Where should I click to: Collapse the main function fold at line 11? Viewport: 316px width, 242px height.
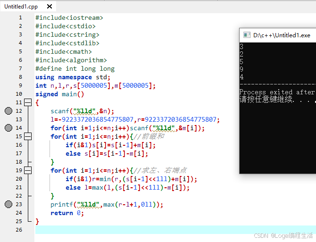pos(28,102)
